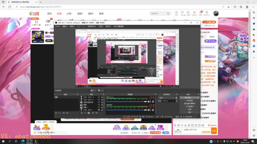Viewport: 257px width, 144px height.
Task: Open Windows taskbar search
Action: 10,141
